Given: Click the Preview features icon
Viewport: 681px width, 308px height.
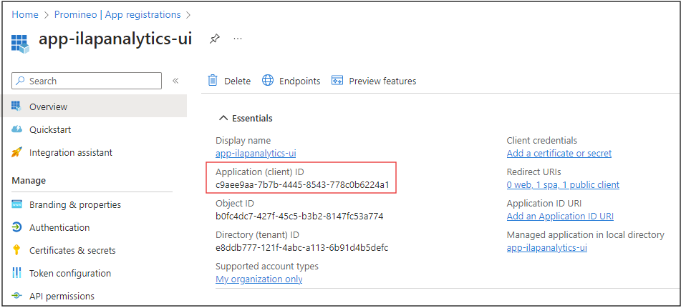Looking at the screenshot, I should (x=337, y=81).
